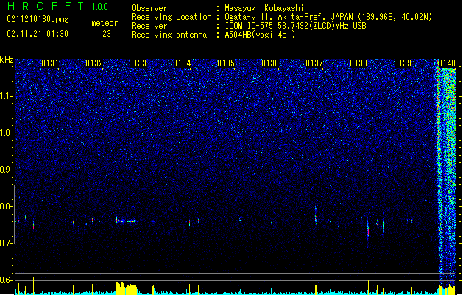Click the 0.8 kHz axis label
463x295 pixels.
pyautogui.click(x=7, y=206)
